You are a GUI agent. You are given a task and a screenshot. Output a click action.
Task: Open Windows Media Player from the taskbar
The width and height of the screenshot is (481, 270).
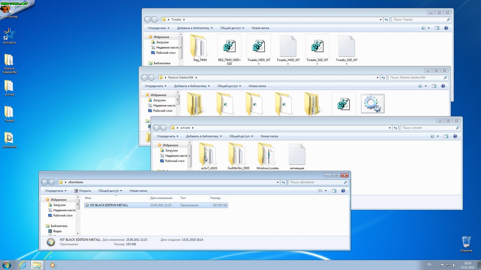[53, 265]
